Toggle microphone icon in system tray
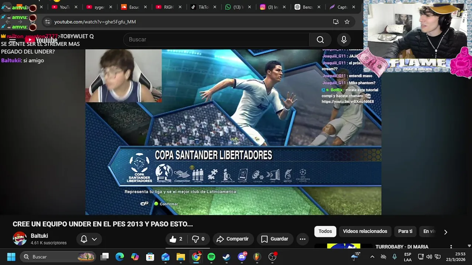The height and width of the screenshot is (265, 472). click(395, 257)
